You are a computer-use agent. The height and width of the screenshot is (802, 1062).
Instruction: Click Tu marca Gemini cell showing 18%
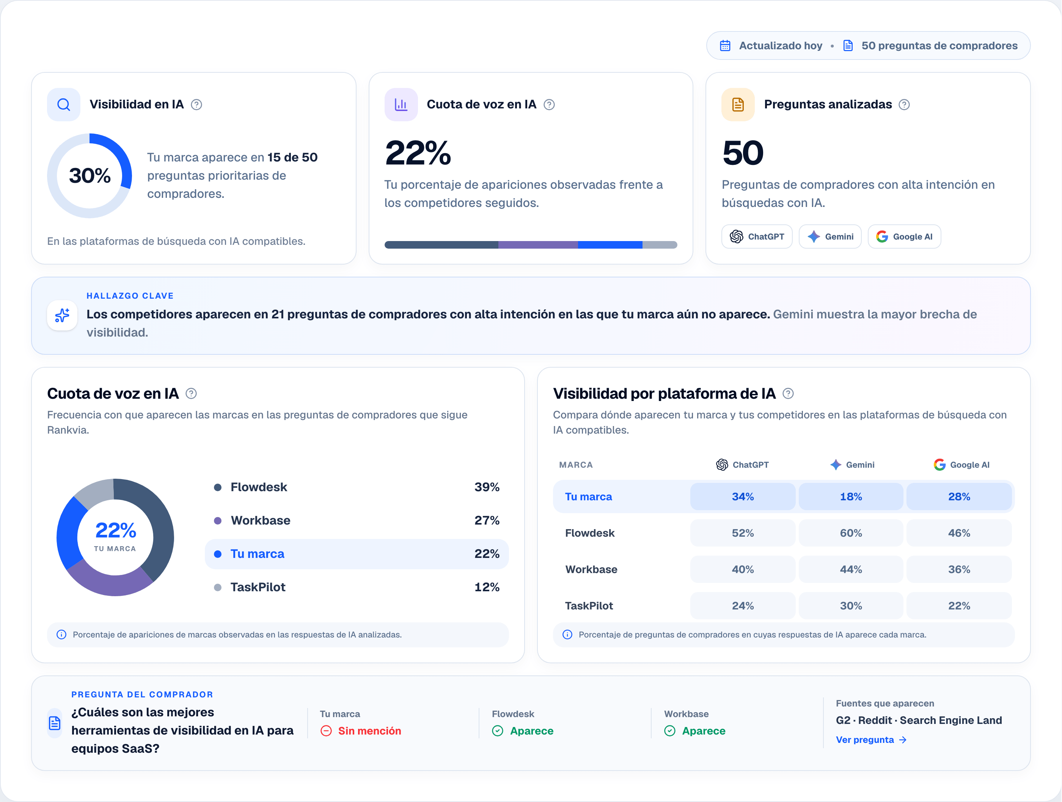851,497
